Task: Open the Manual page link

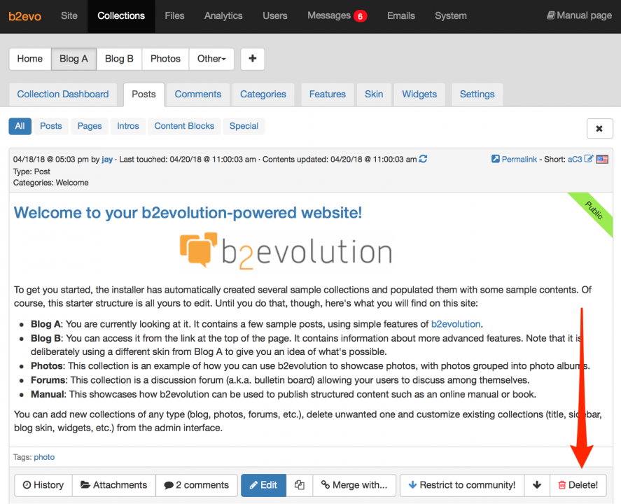Action: 579,15
